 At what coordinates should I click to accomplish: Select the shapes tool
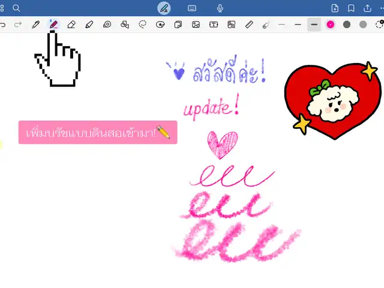125,25
